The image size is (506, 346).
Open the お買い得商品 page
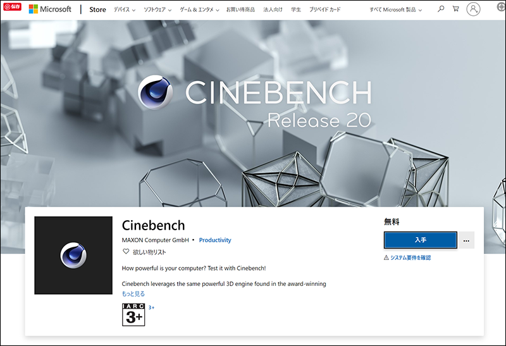[x=240, y=9]
